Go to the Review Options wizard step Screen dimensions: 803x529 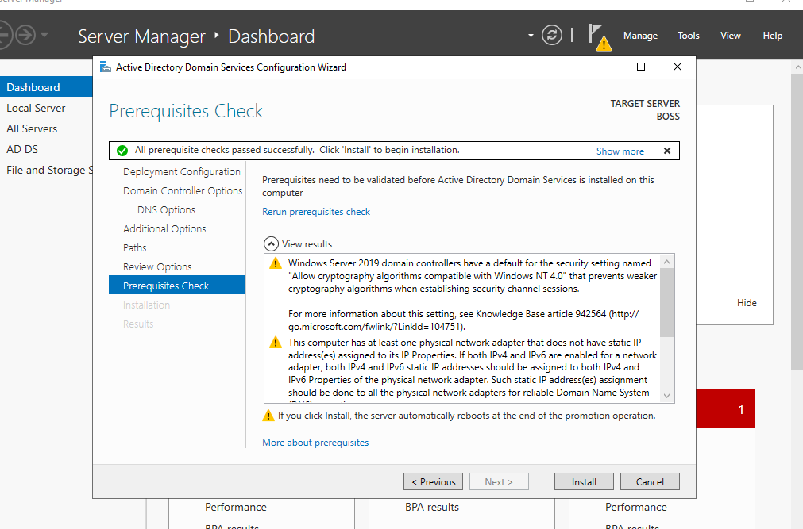(x=157, y=266)
